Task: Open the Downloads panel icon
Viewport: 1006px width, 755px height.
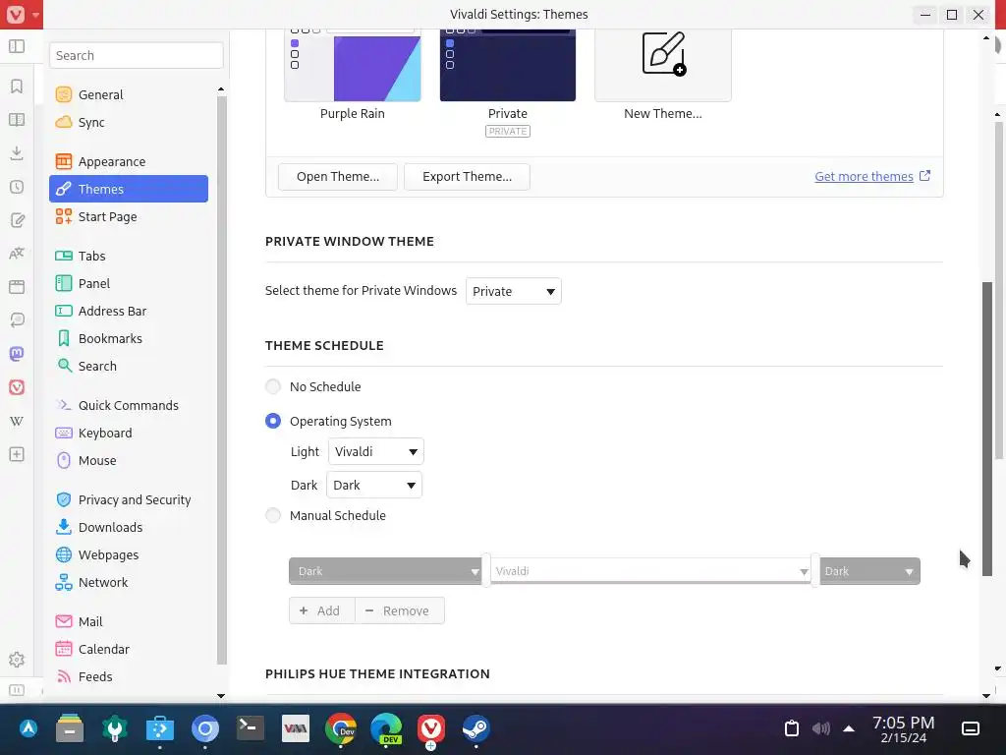Action: 17,152
